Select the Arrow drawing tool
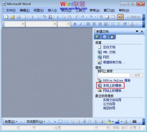Image resolution: width=147 pixels, height=132 pixels. (x=55, y=121)
